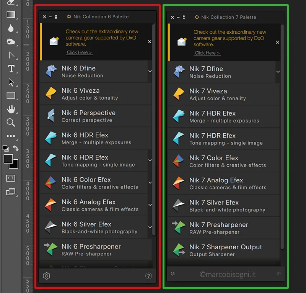The width and height of the screenshot is (306, 293).
Task: Open Nik 6 HDR Efex tone mapping single image
Action: pyautogui.click(x=94, y=160)
